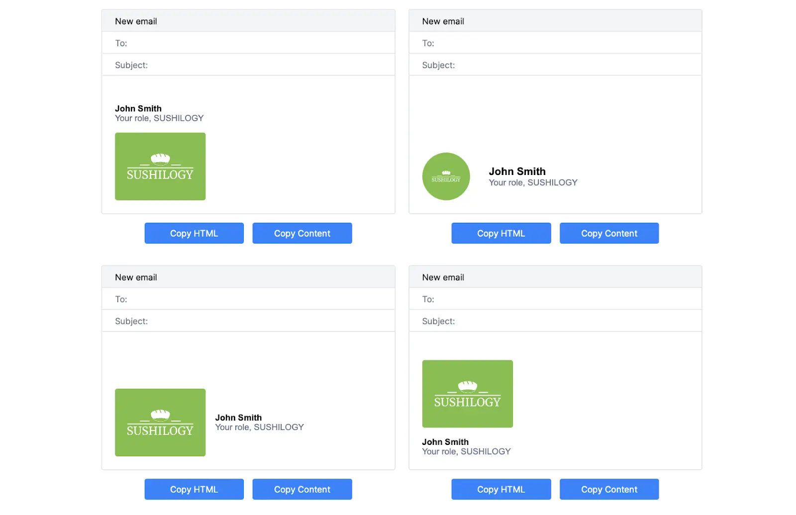796x515 pixels.
Task: Copy content of the logo-above-name signature
Action: pos(609,489)
